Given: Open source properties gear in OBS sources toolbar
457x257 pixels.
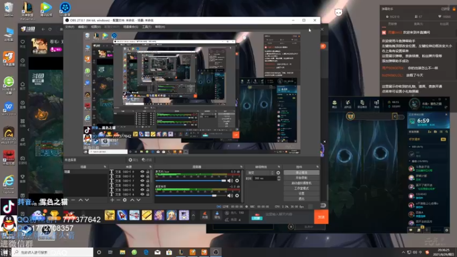Looking at the screenshot, I should (x=125, y=200).
